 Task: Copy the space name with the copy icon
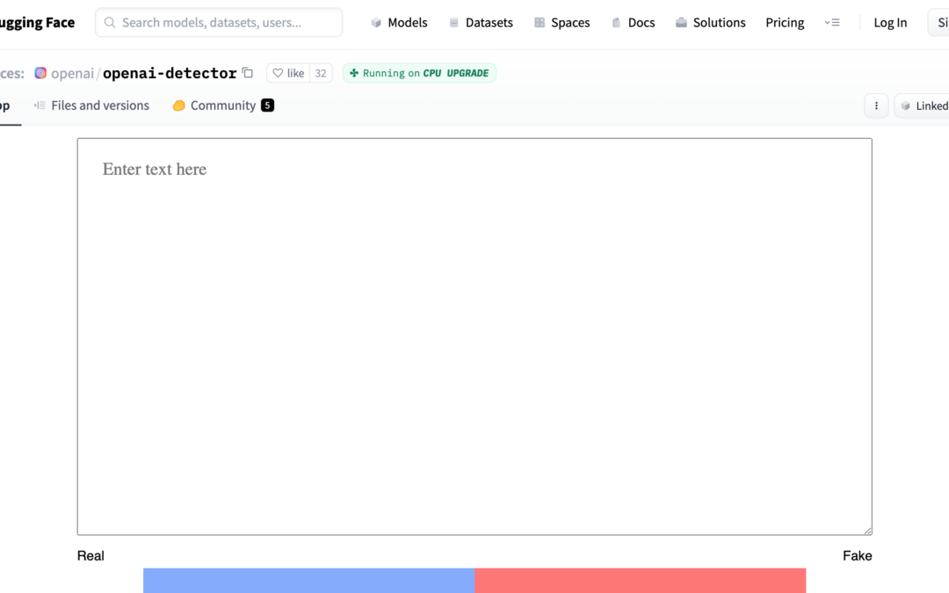[x=248, y=73]
